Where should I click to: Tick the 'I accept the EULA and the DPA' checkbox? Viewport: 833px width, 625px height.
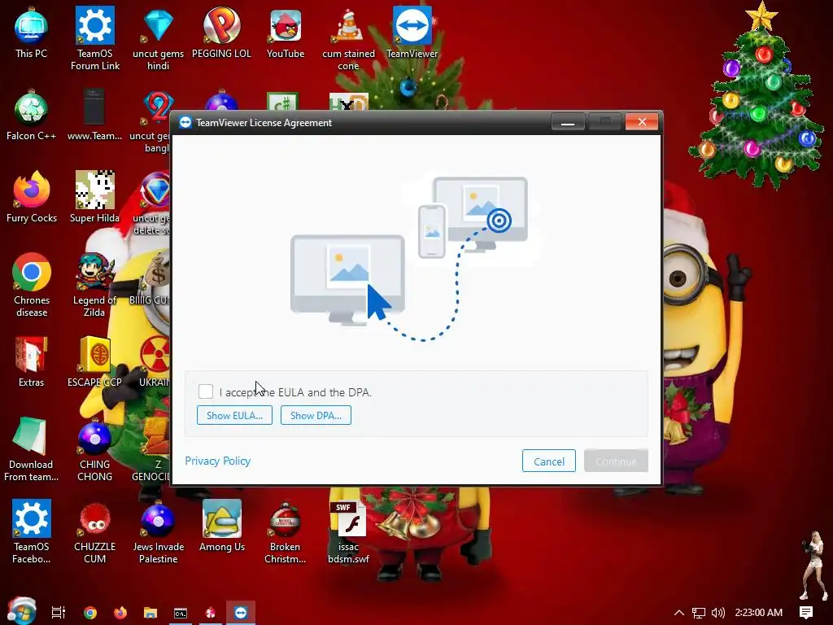(206, 391)
